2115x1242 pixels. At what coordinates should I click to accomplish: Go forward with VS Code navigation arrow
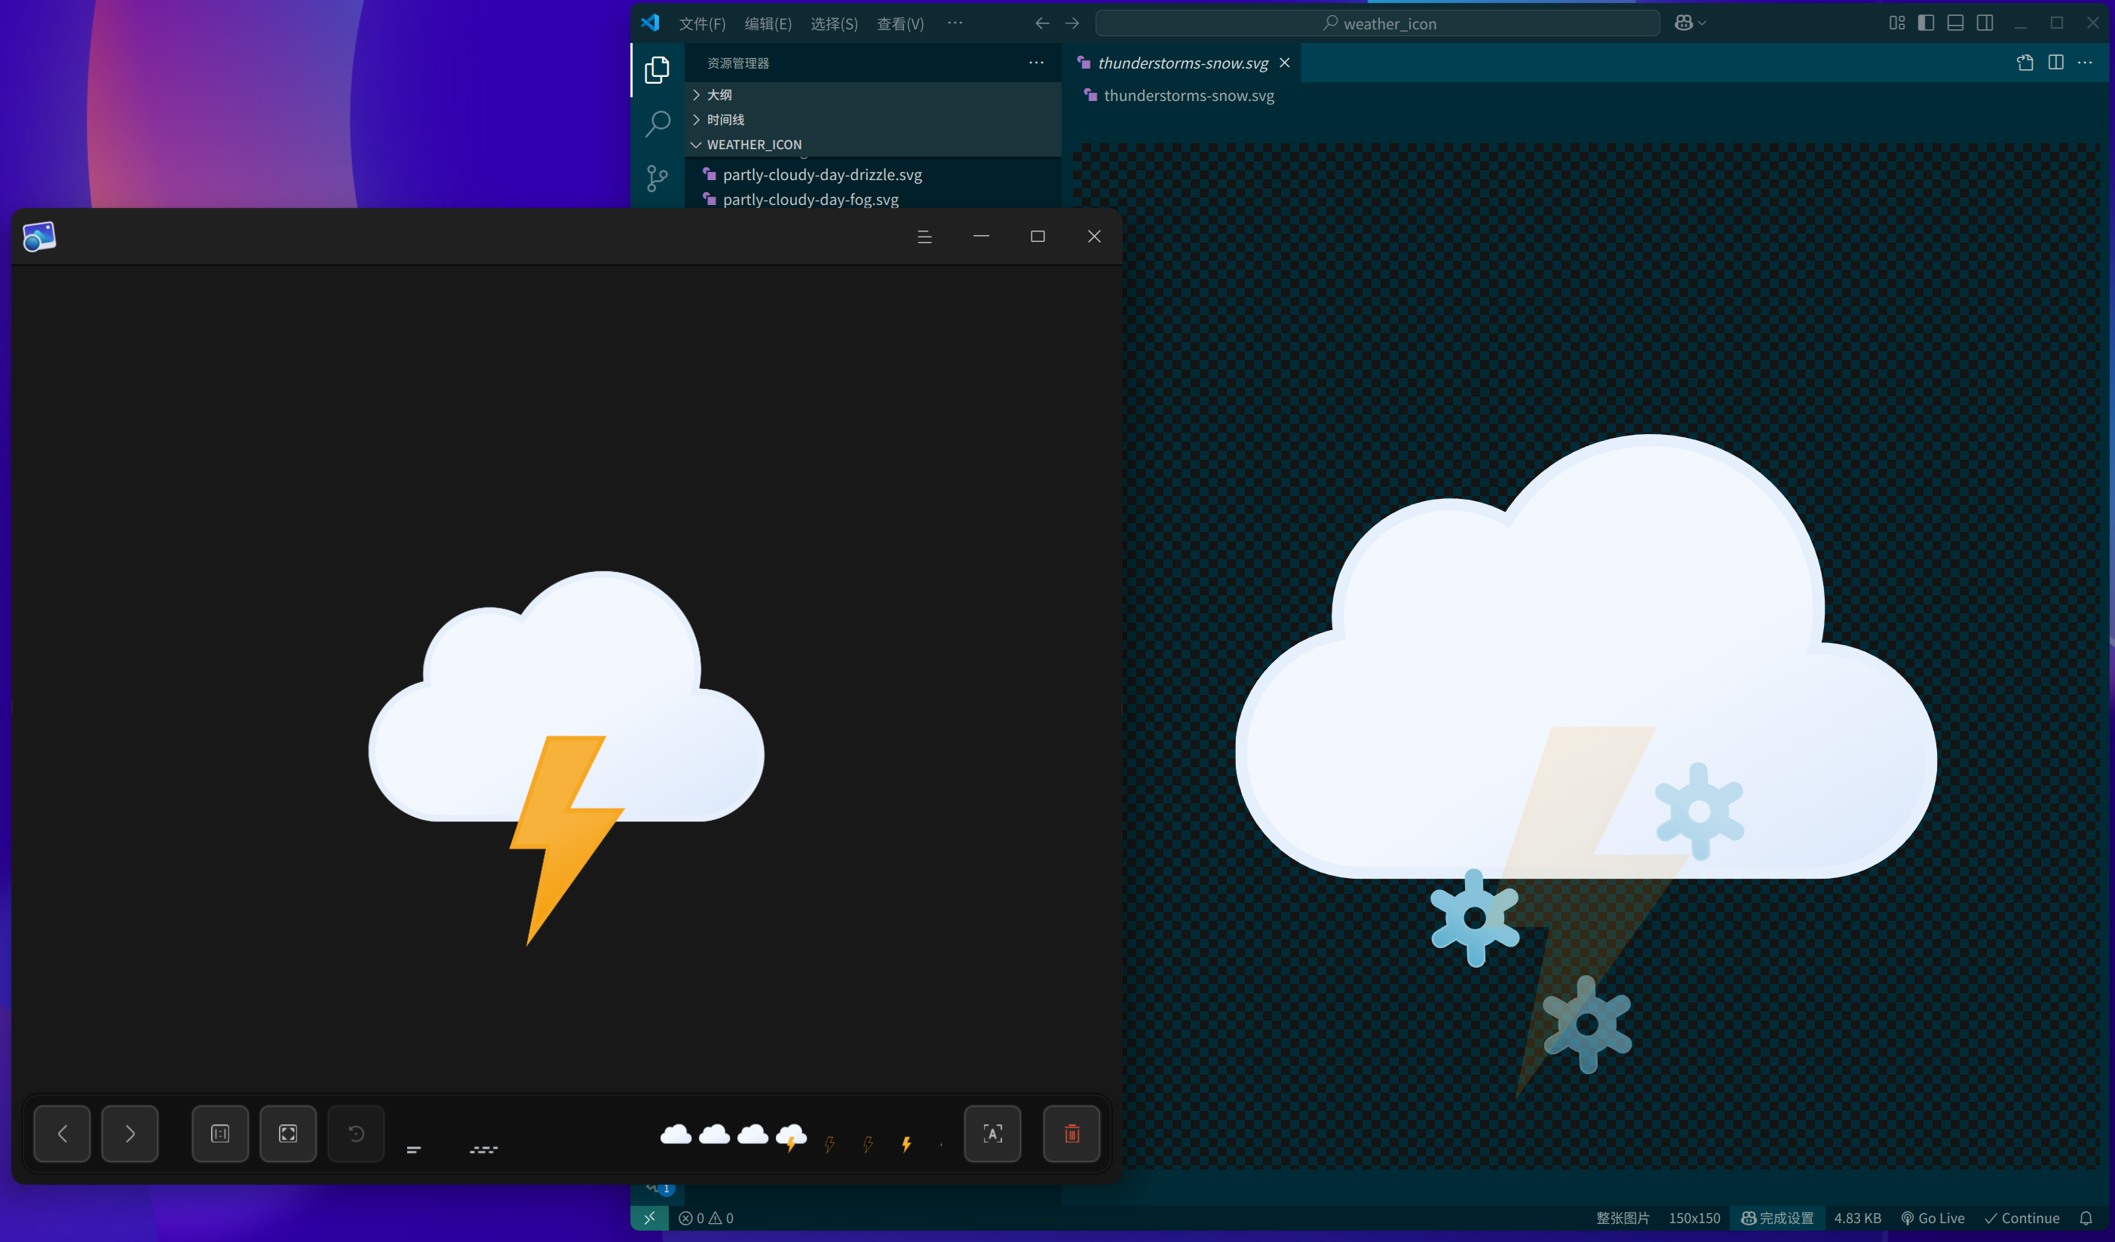pos(1071,23)
